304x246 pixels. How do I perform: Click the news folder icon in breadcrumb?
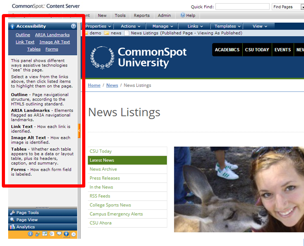click(x=107, y=33)
